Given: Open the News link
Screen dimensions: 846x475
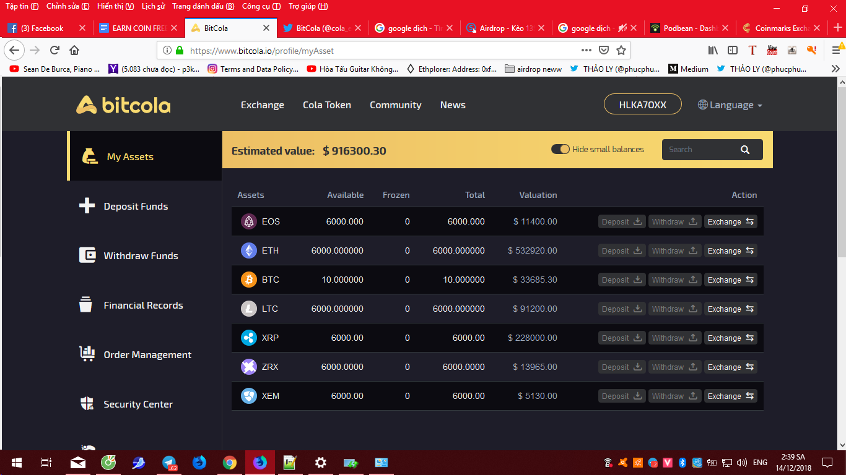Looking at the screenshot, I should [x=453, y=105].
